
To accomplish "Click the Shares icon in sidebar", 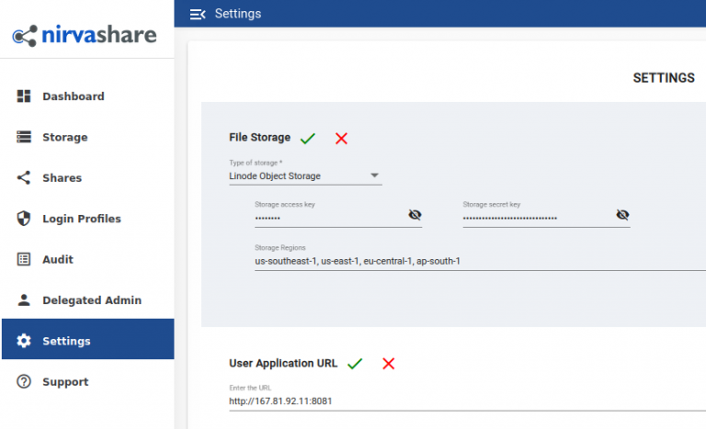I will pyautogui.click(x=24, y=177).
